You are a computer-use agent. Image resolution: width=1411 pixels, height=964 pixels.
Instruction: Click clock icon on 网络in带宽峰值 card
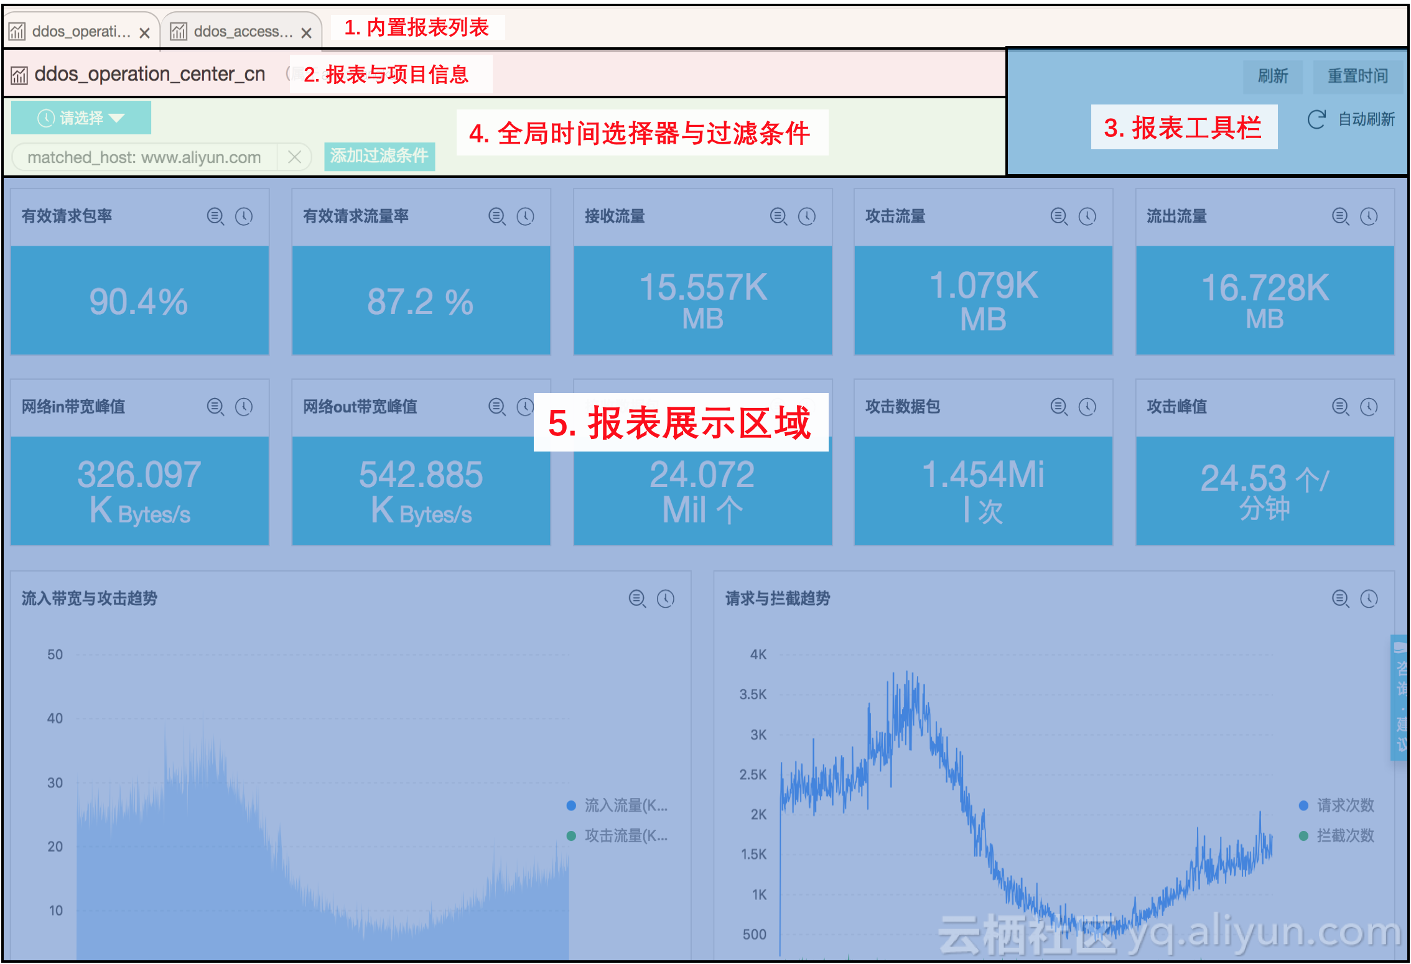244,407
